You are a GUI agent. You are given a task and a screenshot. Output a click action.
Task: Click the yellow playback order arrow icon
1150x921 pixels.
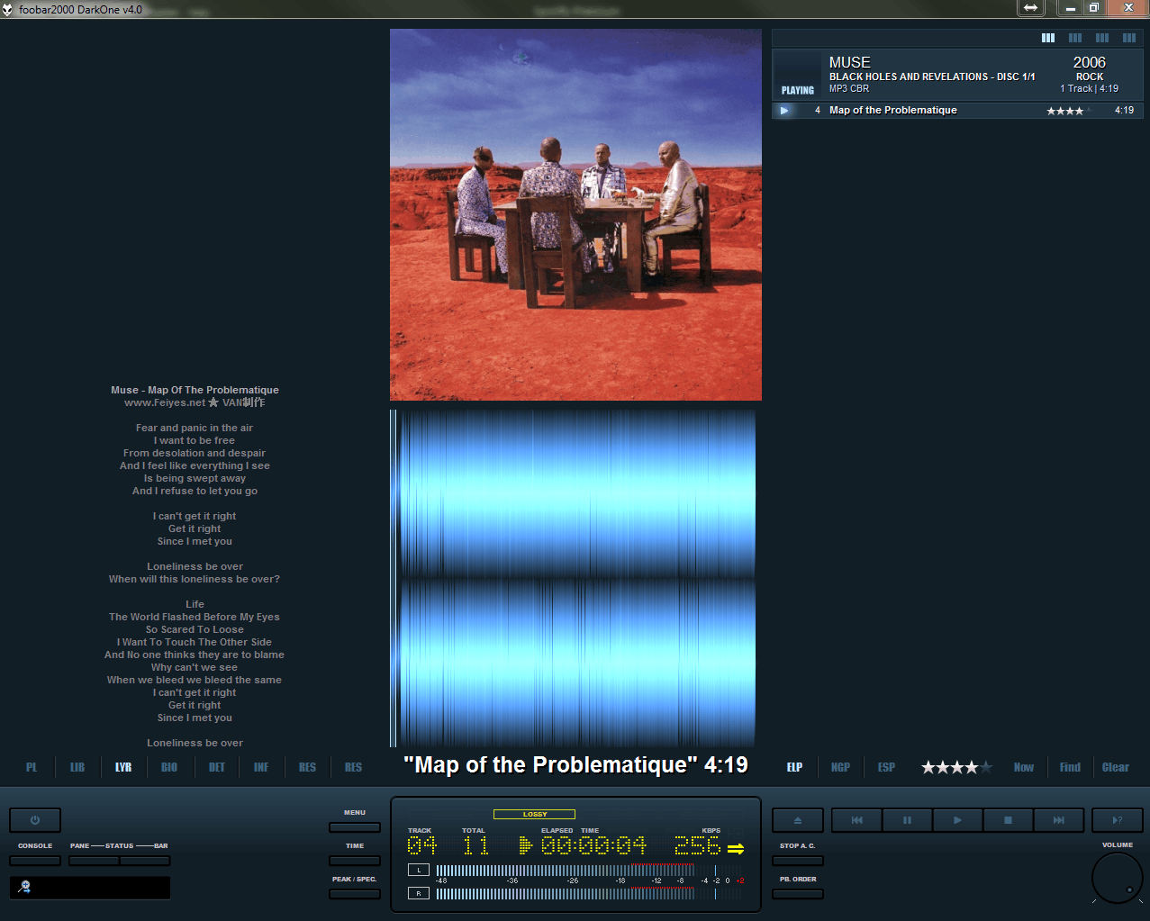[x=736, y=848]
